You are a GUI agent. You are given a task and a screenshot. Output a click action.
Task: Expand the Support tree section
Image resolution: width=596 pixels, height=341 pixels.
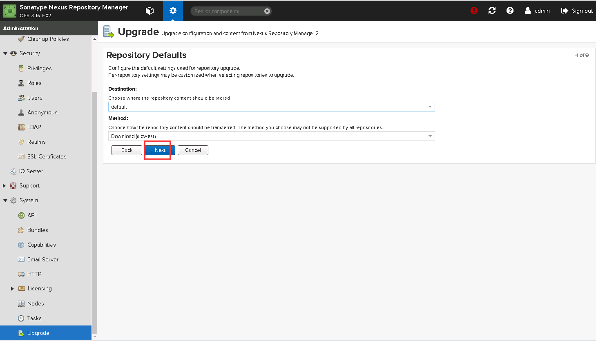4,186
